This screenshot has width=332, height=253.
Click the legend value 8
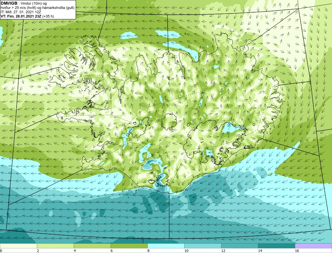coord(148,251)
